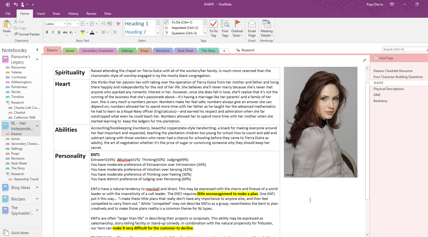Open the font name dropdown
Viewport: 428px width, 237px height.
(65, 24)
